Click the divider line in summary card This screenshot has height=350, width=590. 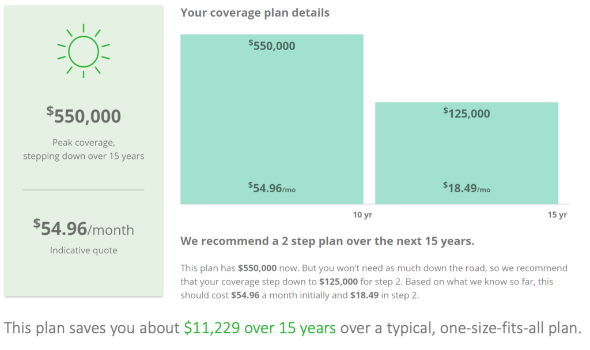tap(84, 190)
